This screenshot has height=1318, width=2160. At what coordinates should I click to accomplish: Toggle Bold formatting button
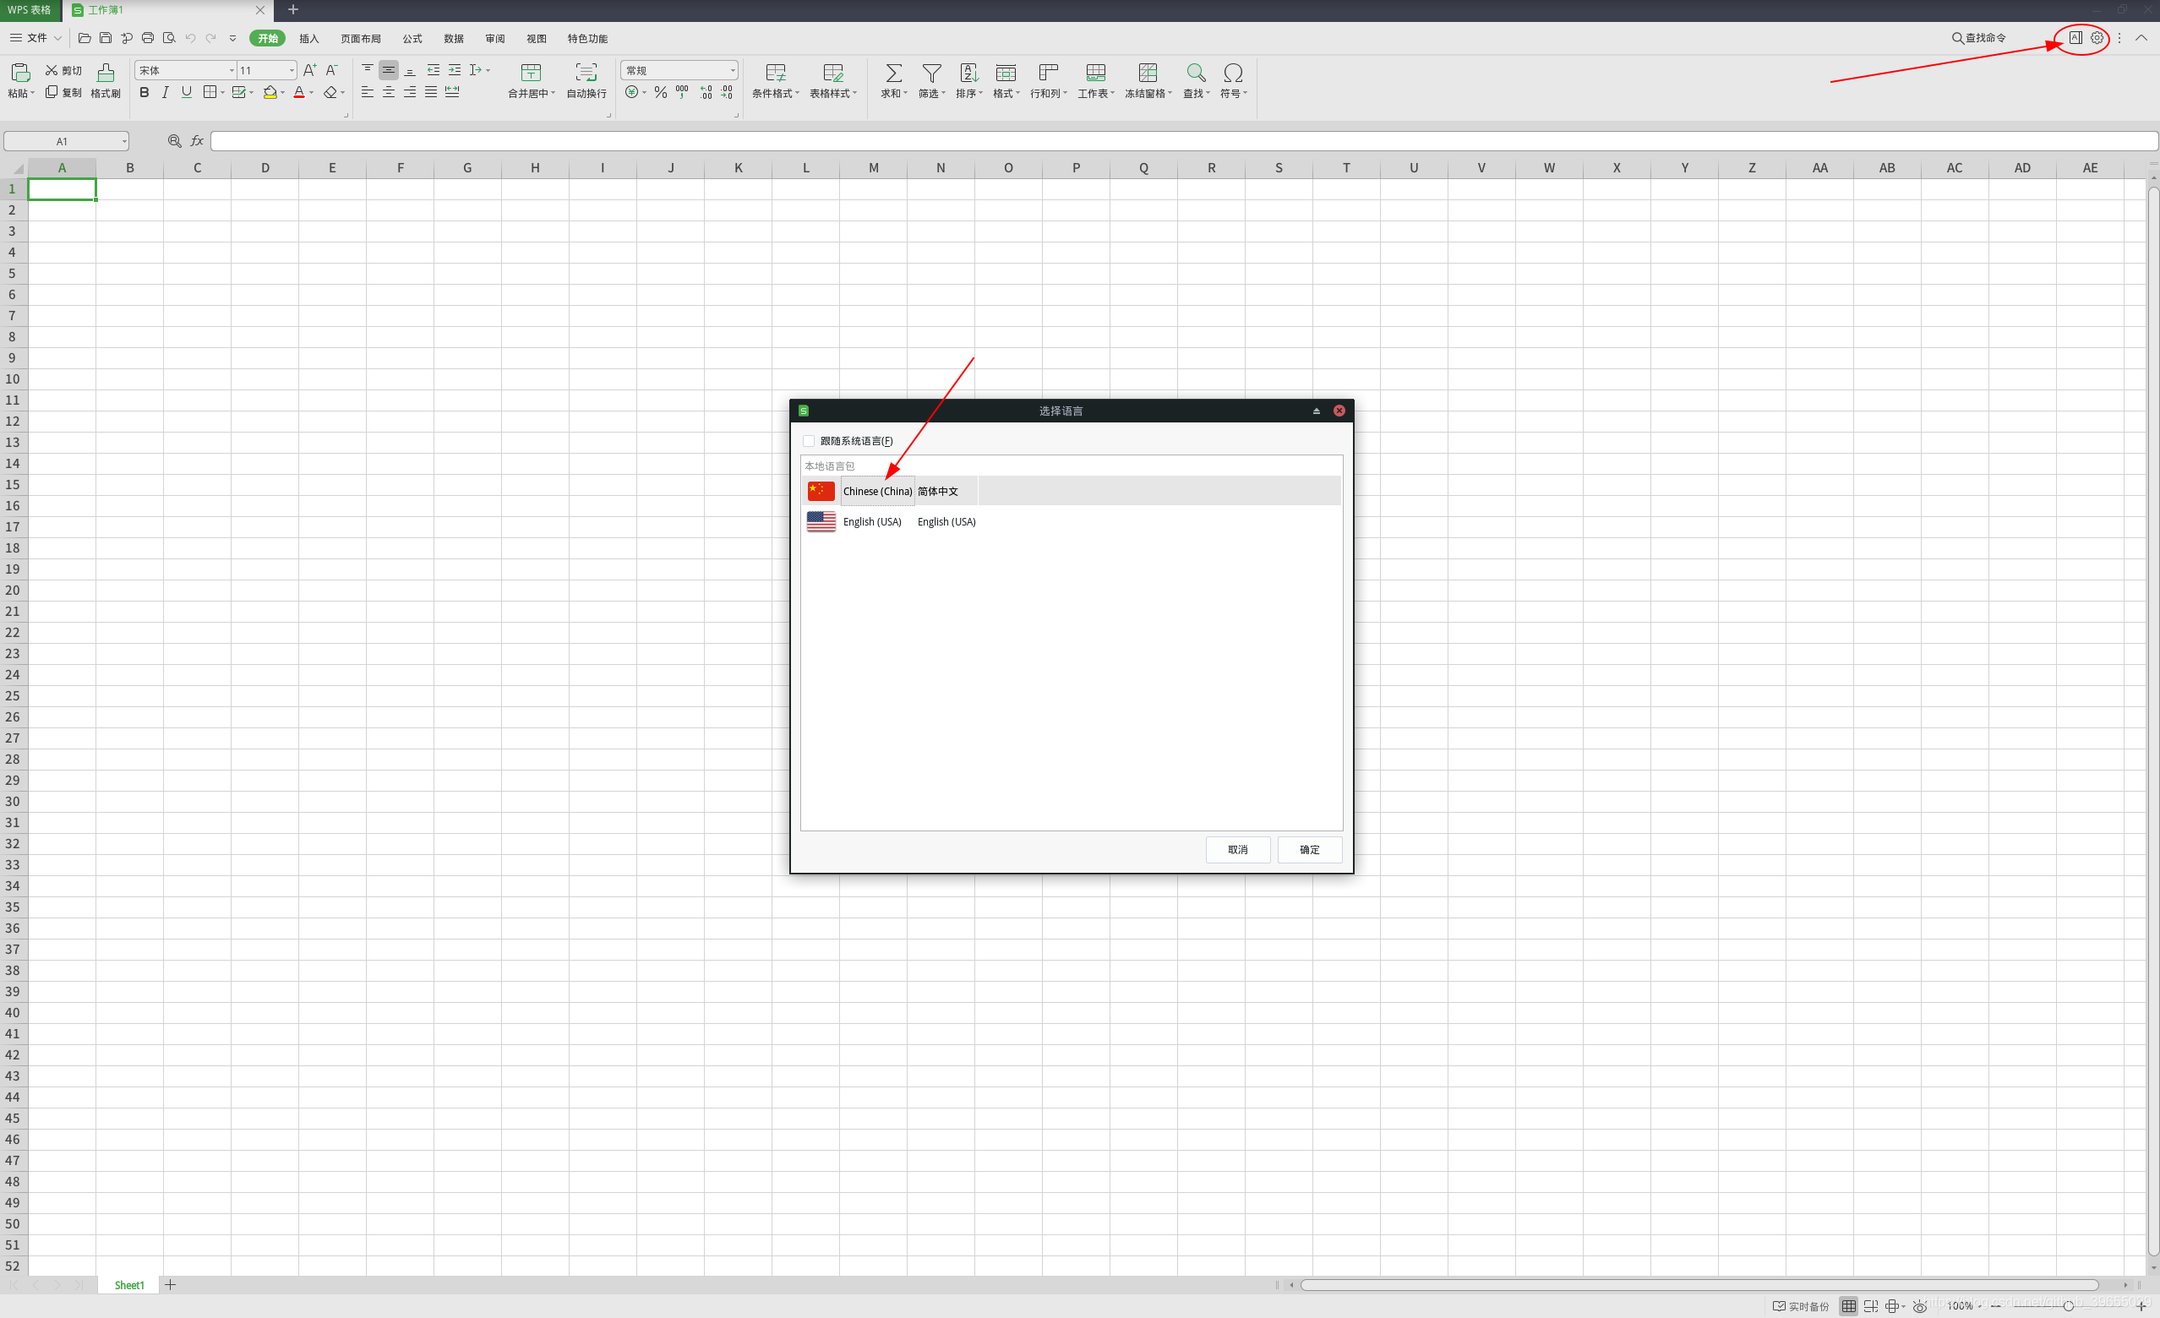(x=145, y=93)
